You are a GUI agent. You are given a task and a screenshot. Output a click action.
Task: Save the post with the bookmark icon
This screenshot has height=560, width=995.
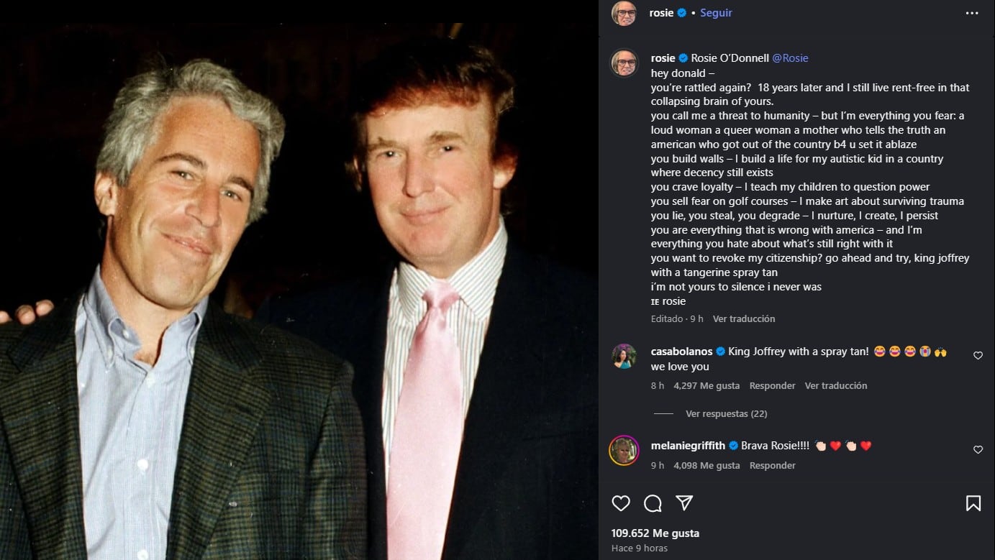[x=973, y=503]
